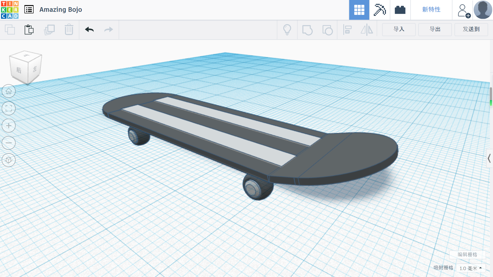Fit all in view icon
The width and height of the screenshot is (493, 277).
[9, 108]
